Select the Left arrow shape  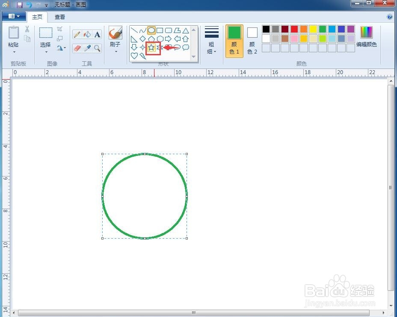pos(177,39)
